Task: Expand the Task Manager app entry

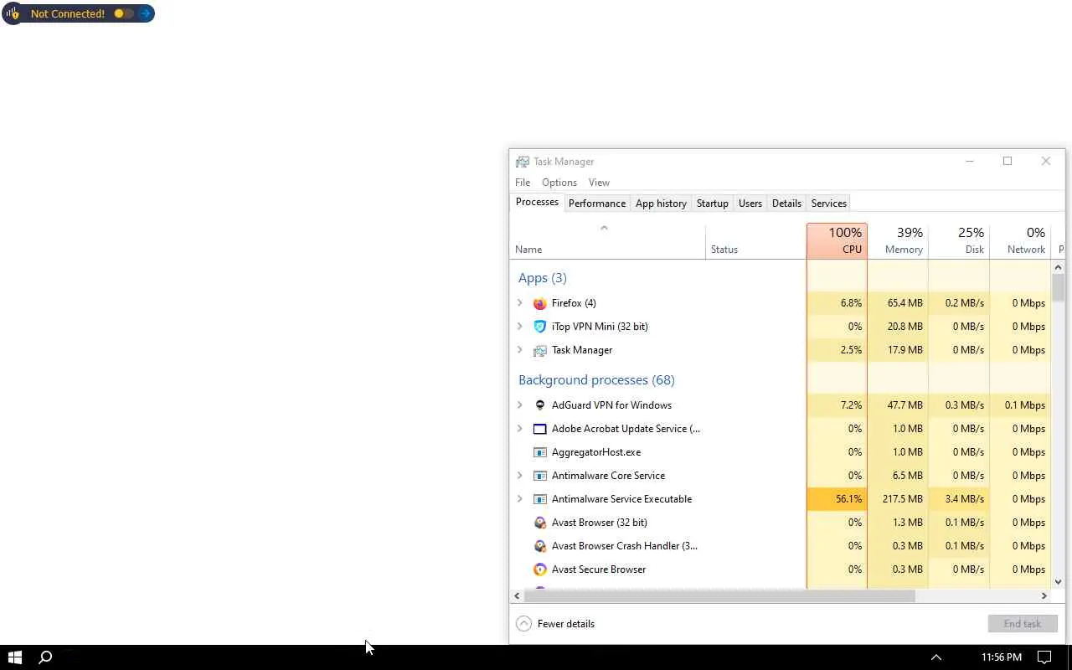Action: click(x=520, y=350)
